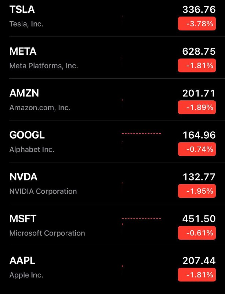225x294 pixels.
Task: Tap the NVDA -1.95% change badge
Action: pyautogui.click(x=197, y=191)
